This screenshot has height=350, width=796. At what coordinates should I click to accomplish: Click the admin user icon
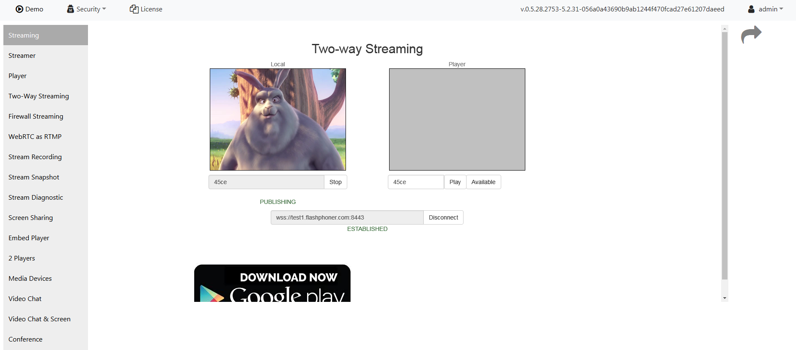[x=751, y=9]
